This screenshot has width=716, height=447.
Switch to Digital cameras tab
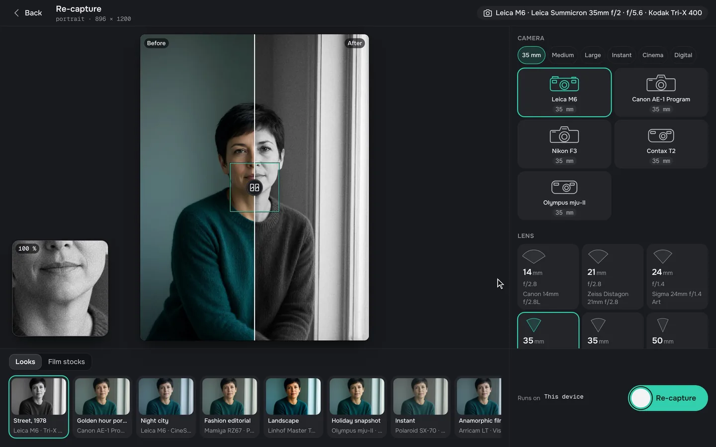pos(683,55)
